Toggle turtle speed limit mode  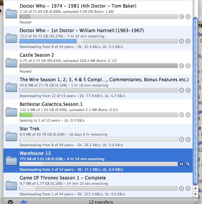pos(24,202)
